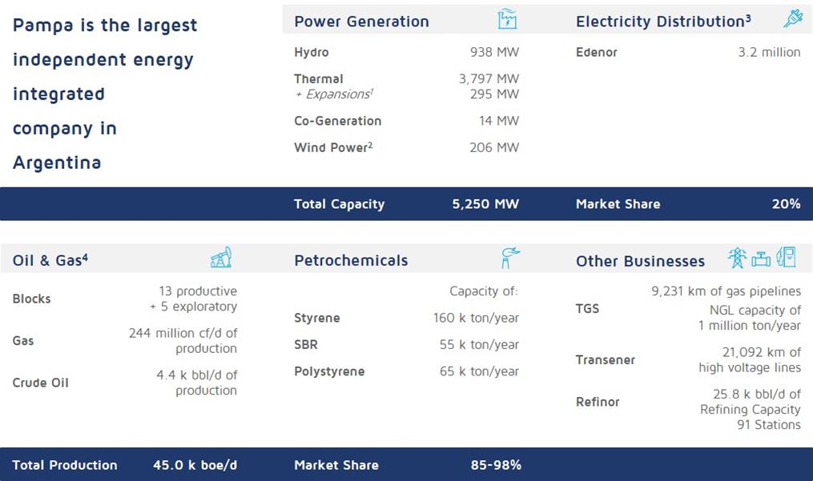
Task: Select the Power Generation section heading
Action: [x=361, y=22]
